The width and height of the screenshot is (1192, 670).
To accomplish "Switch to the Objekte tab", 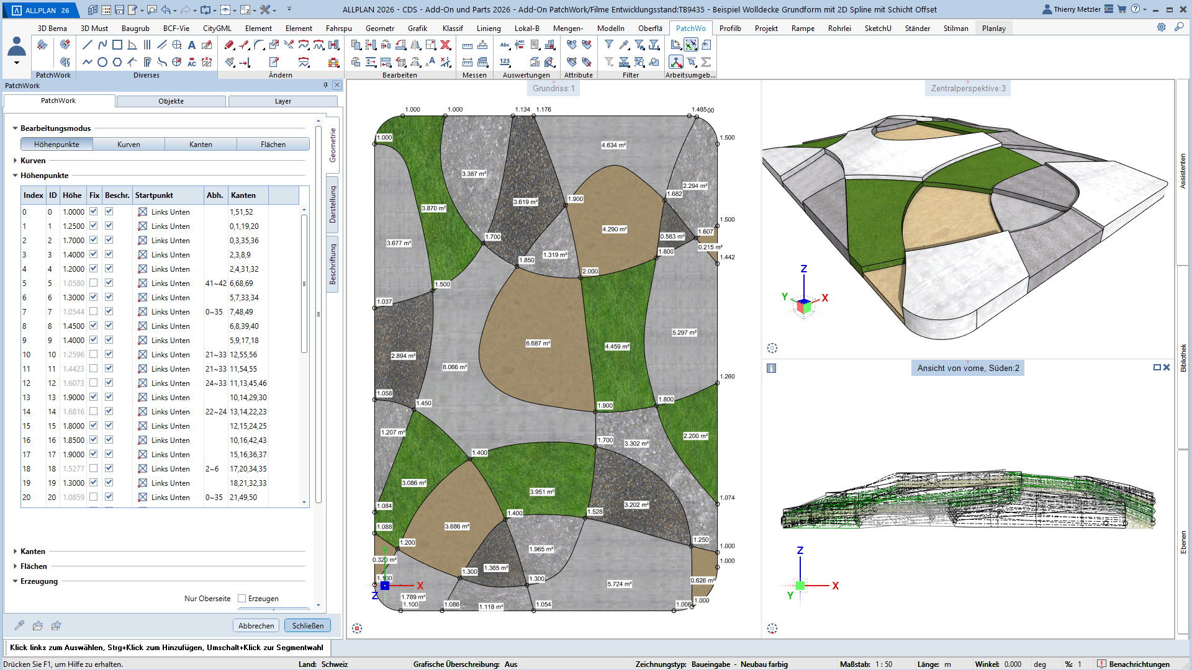I will tap(171, 101).
